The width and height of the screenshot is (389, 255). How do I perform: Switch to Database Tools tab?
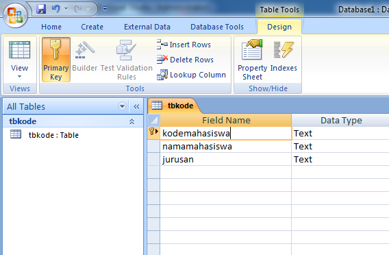217,27
